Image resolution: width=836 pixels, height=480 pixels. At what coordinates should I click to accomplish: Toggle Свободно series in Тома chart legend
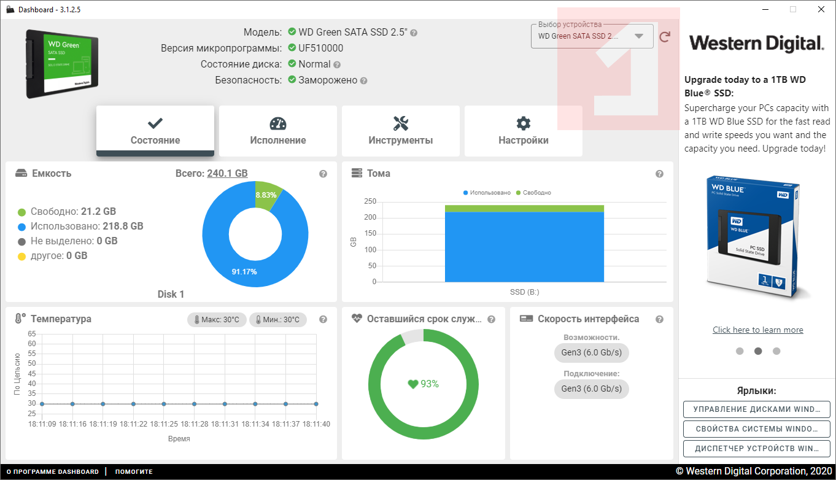533,193
